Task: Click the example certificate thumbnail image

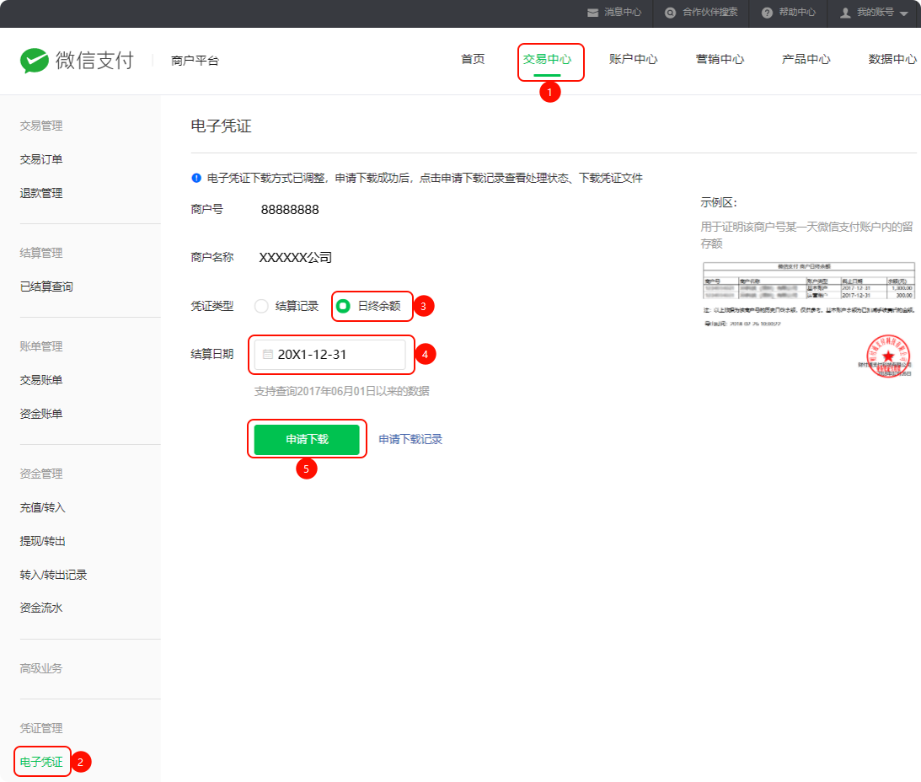Action: pyautogui.click(x=809, y=316)
